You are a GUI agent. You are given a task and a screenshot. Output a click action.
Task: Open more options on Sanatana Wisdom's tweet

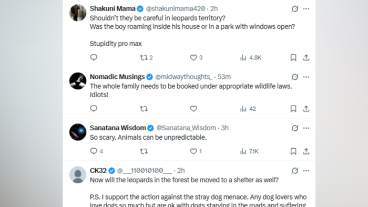click(x=306, y=128)
